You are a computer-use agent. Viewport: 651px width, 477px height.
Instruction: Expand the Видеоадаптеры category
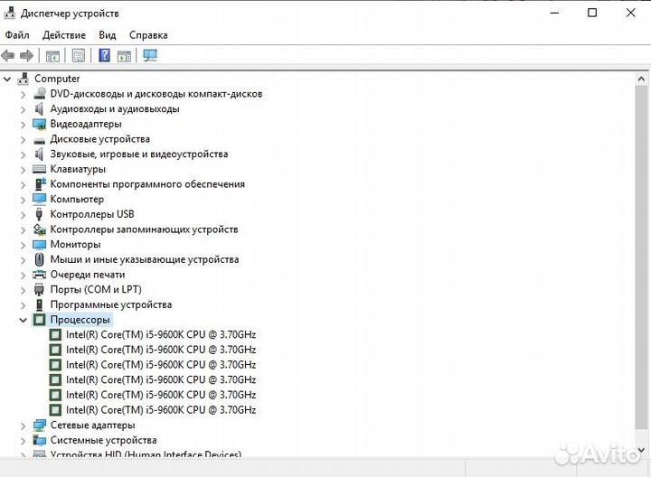click(24, 124)
